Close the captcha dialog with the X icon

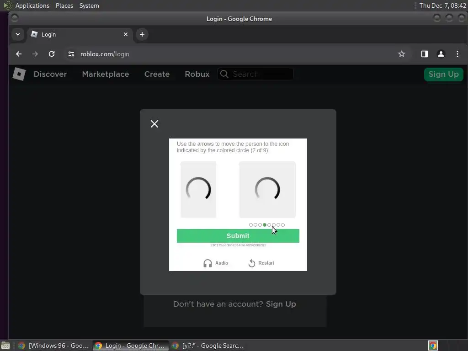coord(154,124)
